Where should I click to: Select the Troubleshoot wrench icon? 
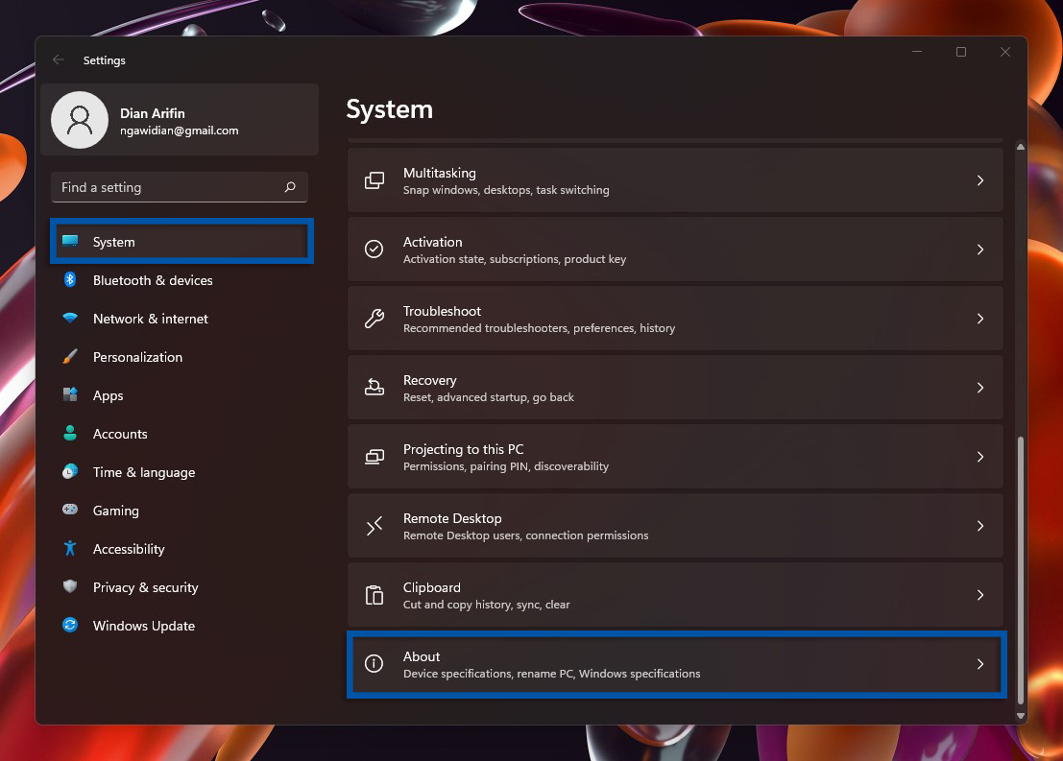pos(374,319)
